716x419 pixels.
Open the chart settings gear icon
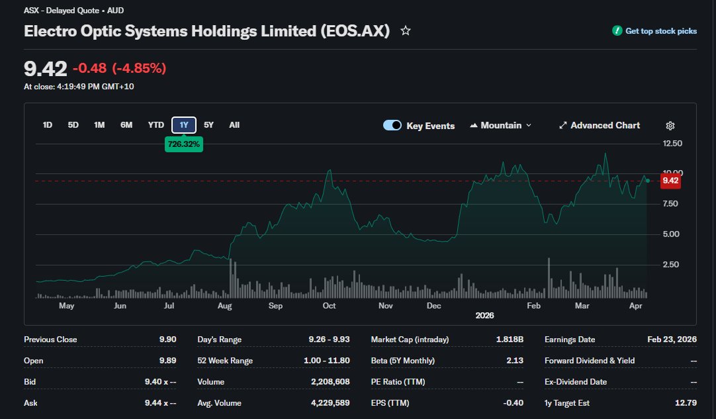(x=670, y=126)
